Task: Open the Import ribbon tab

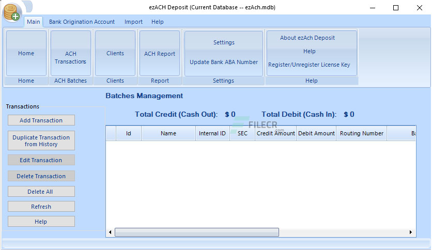Action: [x=133, y=22]
